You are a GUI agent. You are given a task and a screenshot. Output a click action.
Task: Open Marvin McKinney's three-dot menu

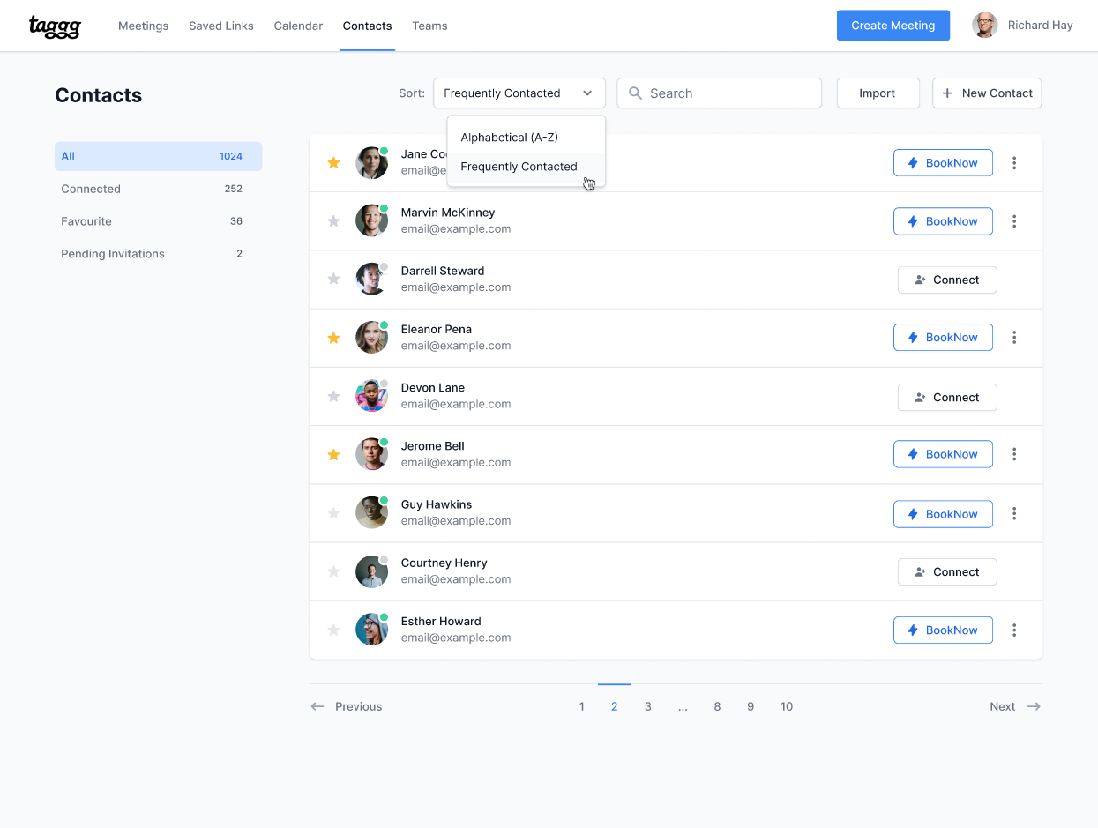pos(1014,221)
